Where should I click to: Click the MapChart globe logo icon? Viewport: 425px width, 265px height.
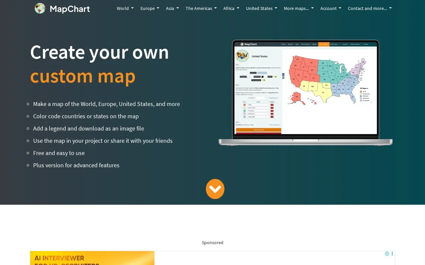tap(40, 8)
